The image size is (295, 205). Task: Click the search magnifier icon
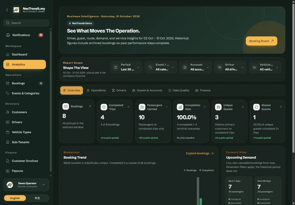coord(8,23)
